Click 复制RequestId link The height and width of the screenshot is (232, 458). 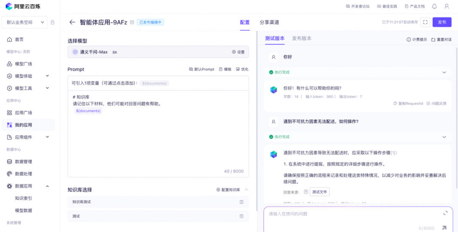point(408,103)
